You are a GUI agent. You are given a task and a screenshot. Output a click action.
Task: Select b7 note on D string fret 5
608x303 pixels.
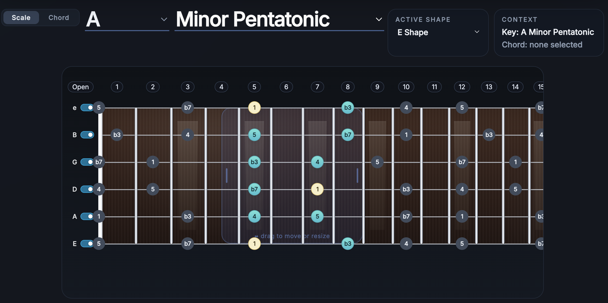click(x=254, y=189)
